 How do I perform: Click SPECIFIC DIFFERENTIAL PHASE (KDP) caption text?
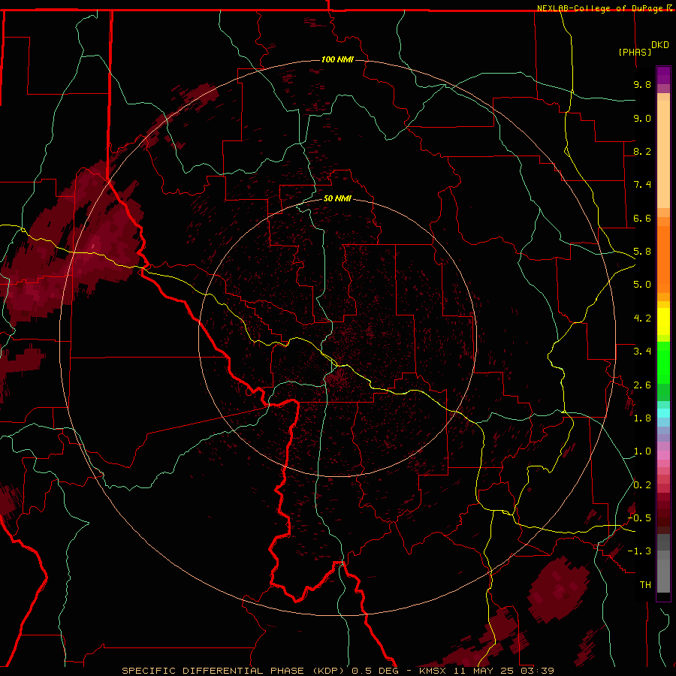233,671
